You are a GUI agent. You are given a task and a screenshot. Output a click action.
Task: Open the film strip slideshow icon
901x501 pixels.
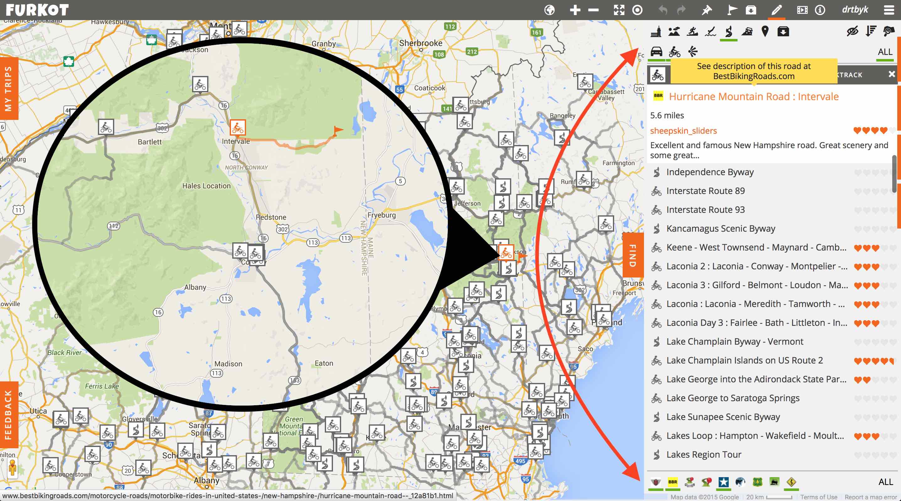pyautogui.click(x=802, y=10)
